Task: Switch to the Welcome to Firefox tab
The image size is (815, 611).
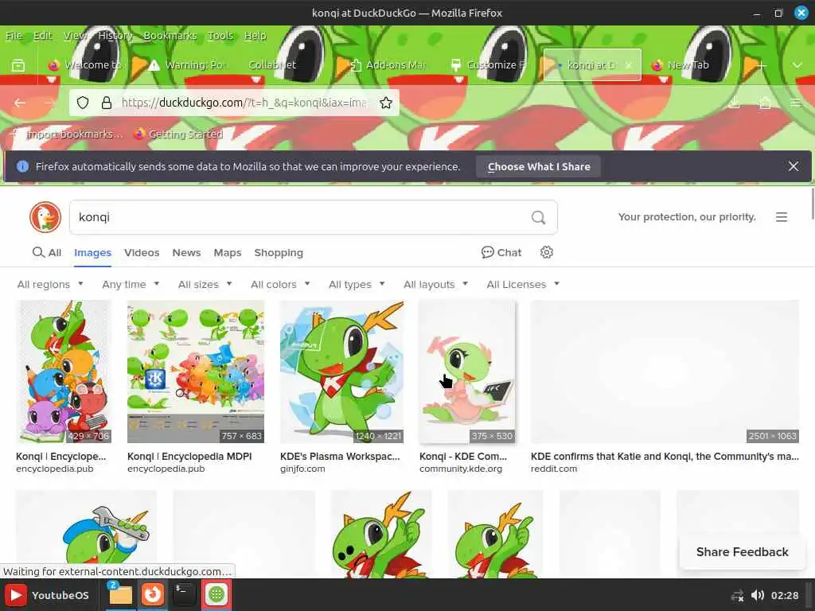Action: coord(84,65)
